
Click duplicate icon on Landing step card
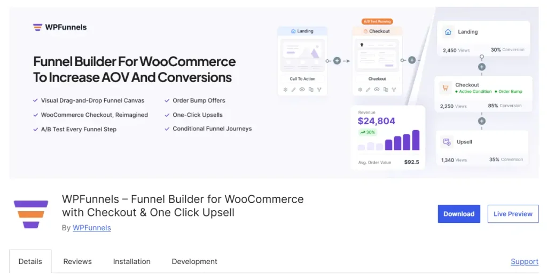pyautogui.click(x=311, y=90)
